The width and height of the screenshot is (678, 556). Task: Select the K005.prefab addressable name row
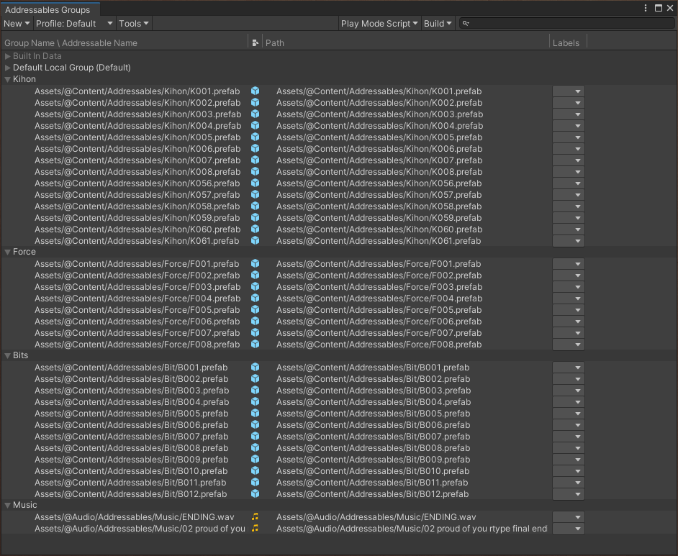pos(137,137)
